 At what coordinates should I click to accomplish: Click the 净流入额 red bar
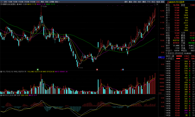[179, 56]
